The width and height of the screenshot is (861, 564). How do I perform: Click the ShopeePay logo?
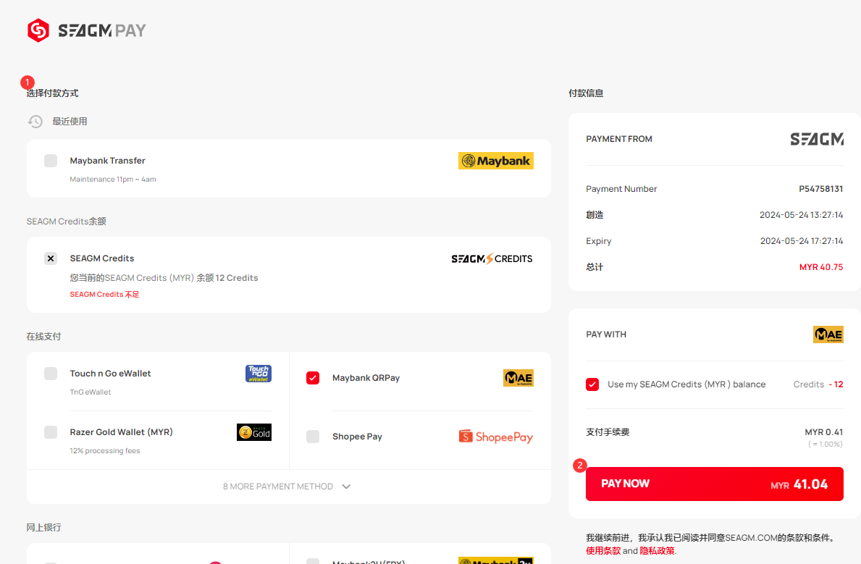[x=496, y=437]
